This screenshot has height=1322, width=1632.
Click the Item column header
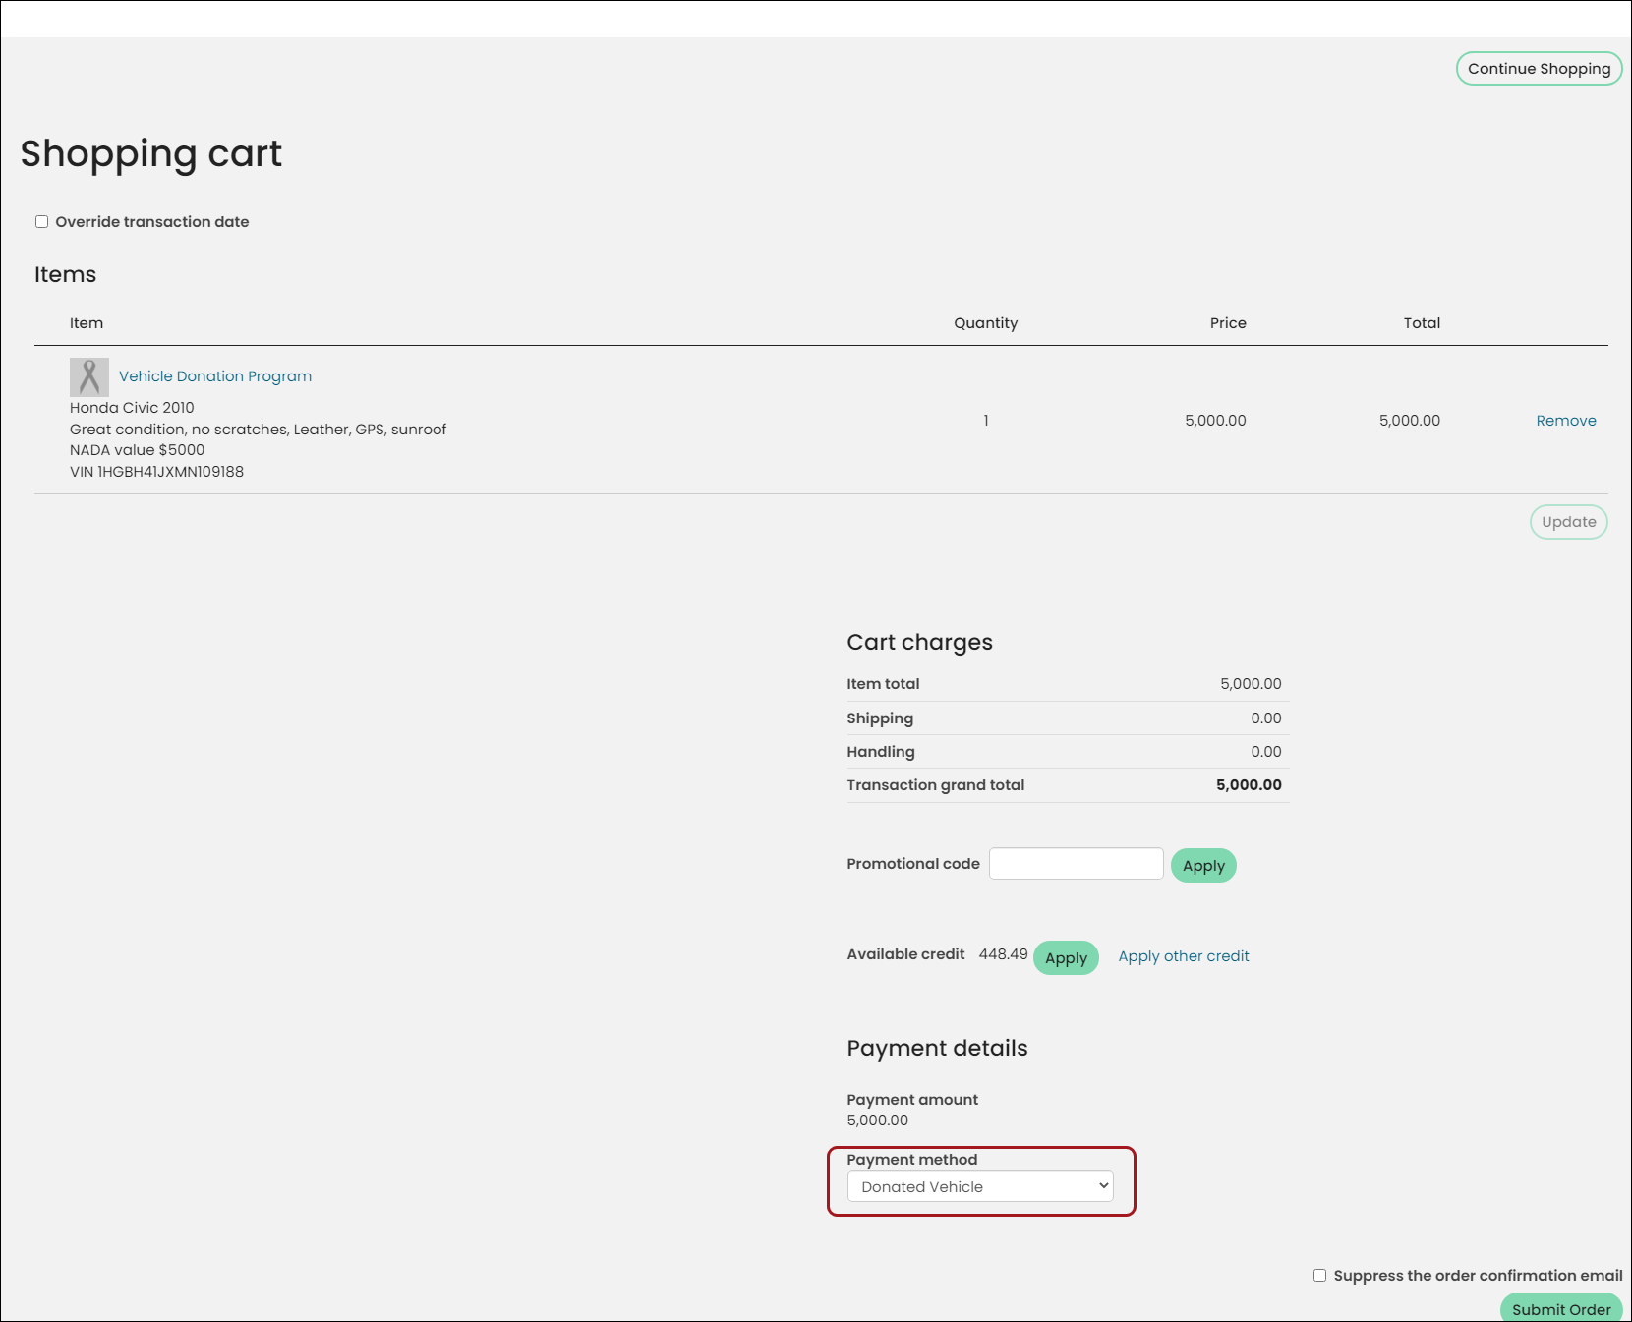click(87, 323)
